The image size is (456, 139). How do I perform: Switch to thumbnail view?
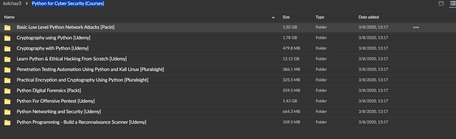coord(441,3)
